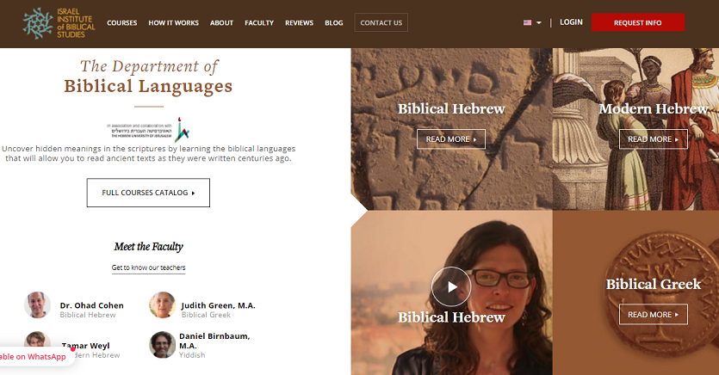
Task: Click the Contact Us button
Action: 381,22
